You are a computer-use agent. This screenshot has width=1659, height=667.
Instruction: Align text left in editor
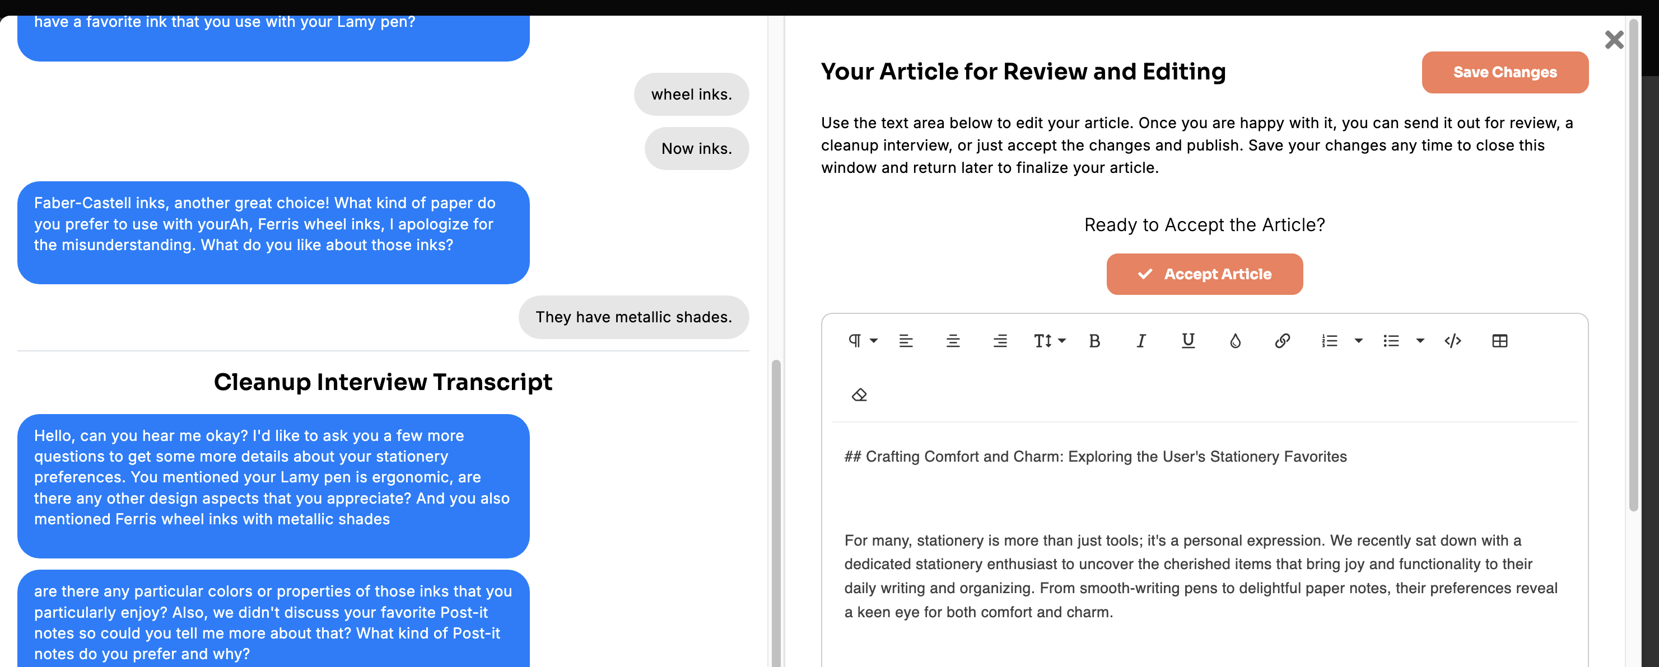tap(906, 341)
